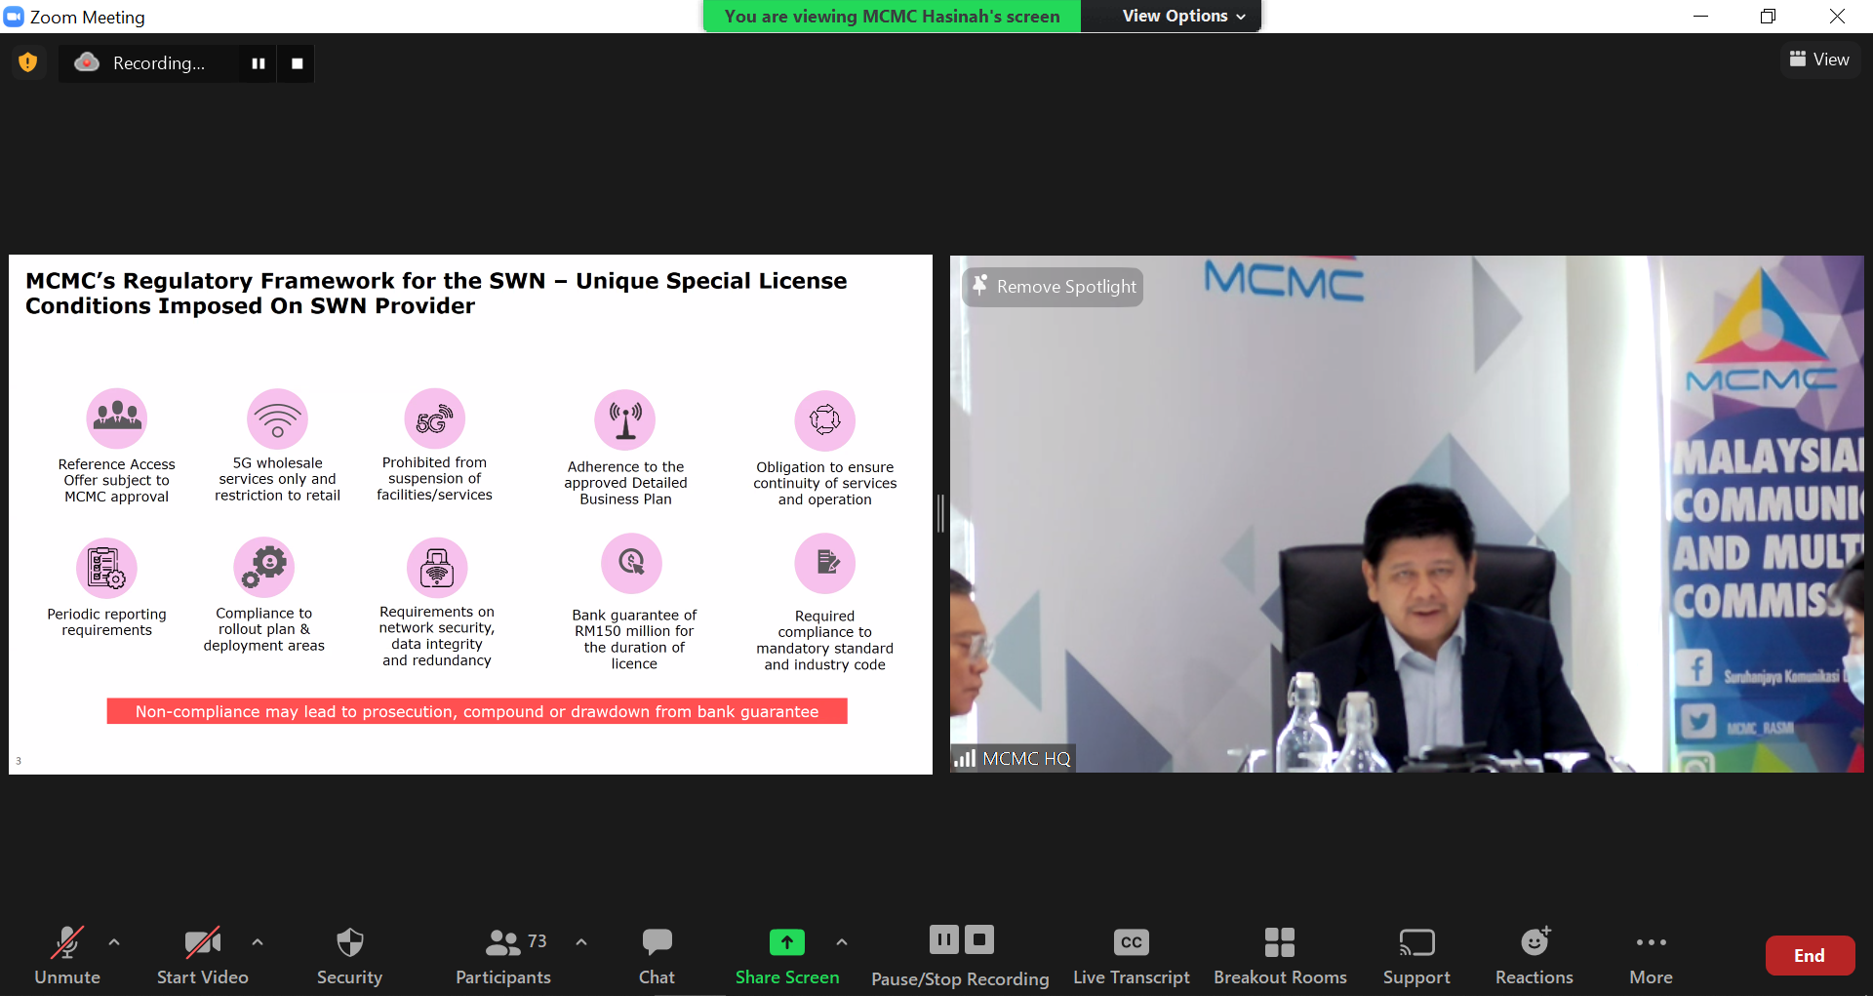Click the green Share Screen icon
1873x996 pixels.
tap(786, 942)
